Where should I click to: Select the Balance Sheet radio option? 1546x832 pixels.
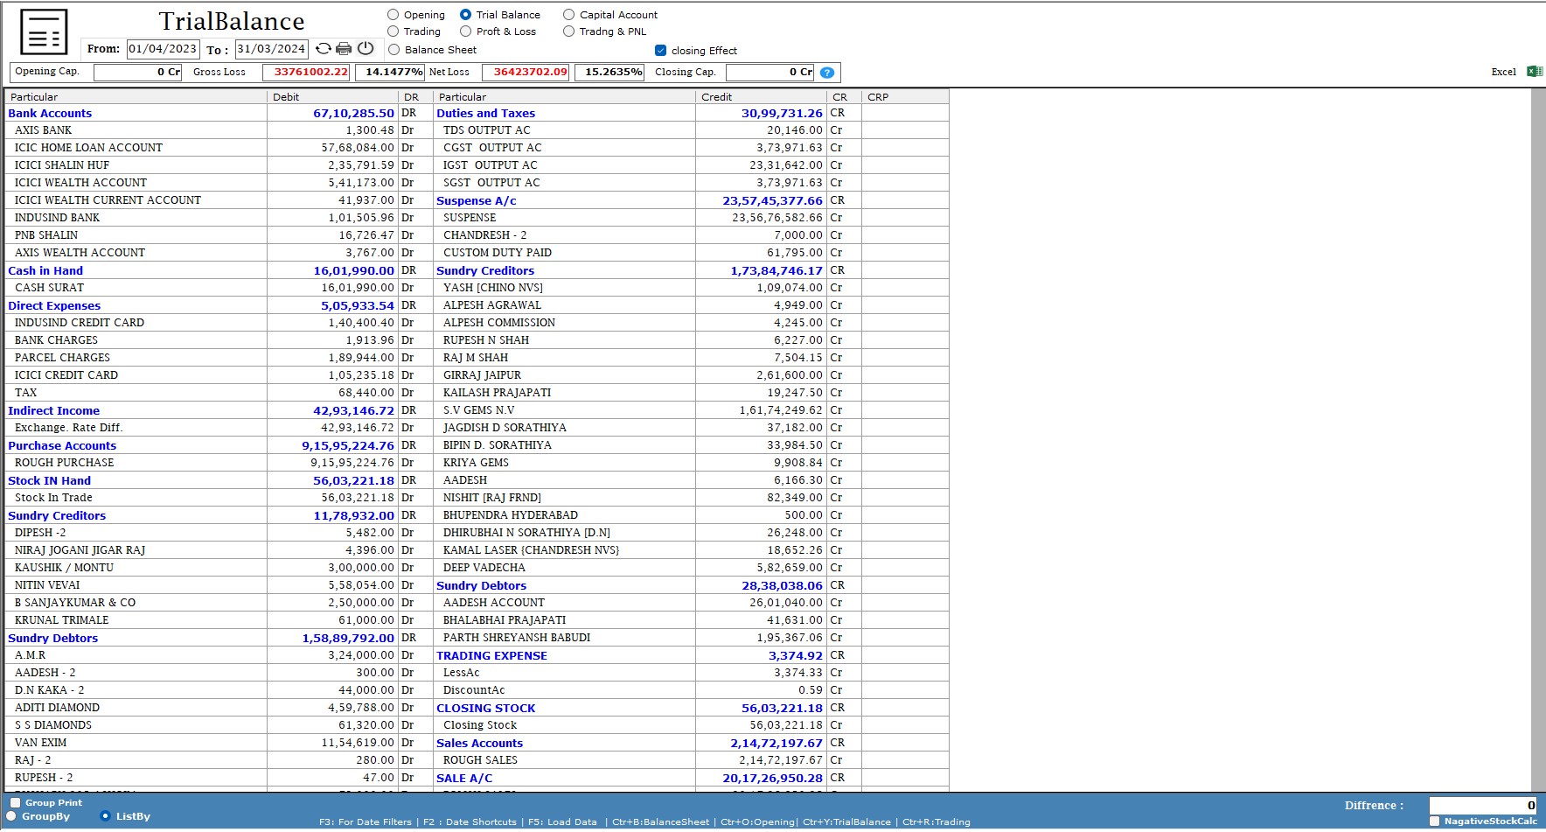tap(394, 50)
